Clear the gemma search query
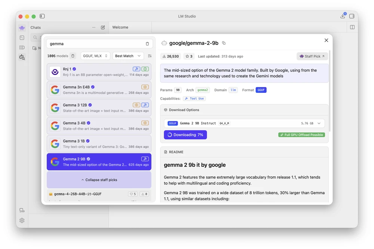This screenshot has width=374, height=249. pos(147,44)
